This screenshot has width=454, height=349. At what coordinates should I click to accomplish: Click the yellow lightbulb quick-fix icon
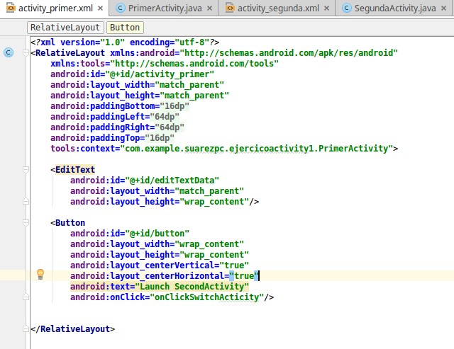pyautogui.click(x=40, y=274)
